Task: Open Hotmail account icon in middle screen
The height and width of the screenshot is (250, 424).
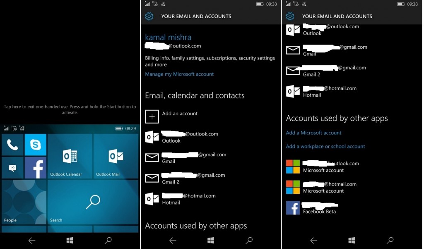Action: (152, 199)
